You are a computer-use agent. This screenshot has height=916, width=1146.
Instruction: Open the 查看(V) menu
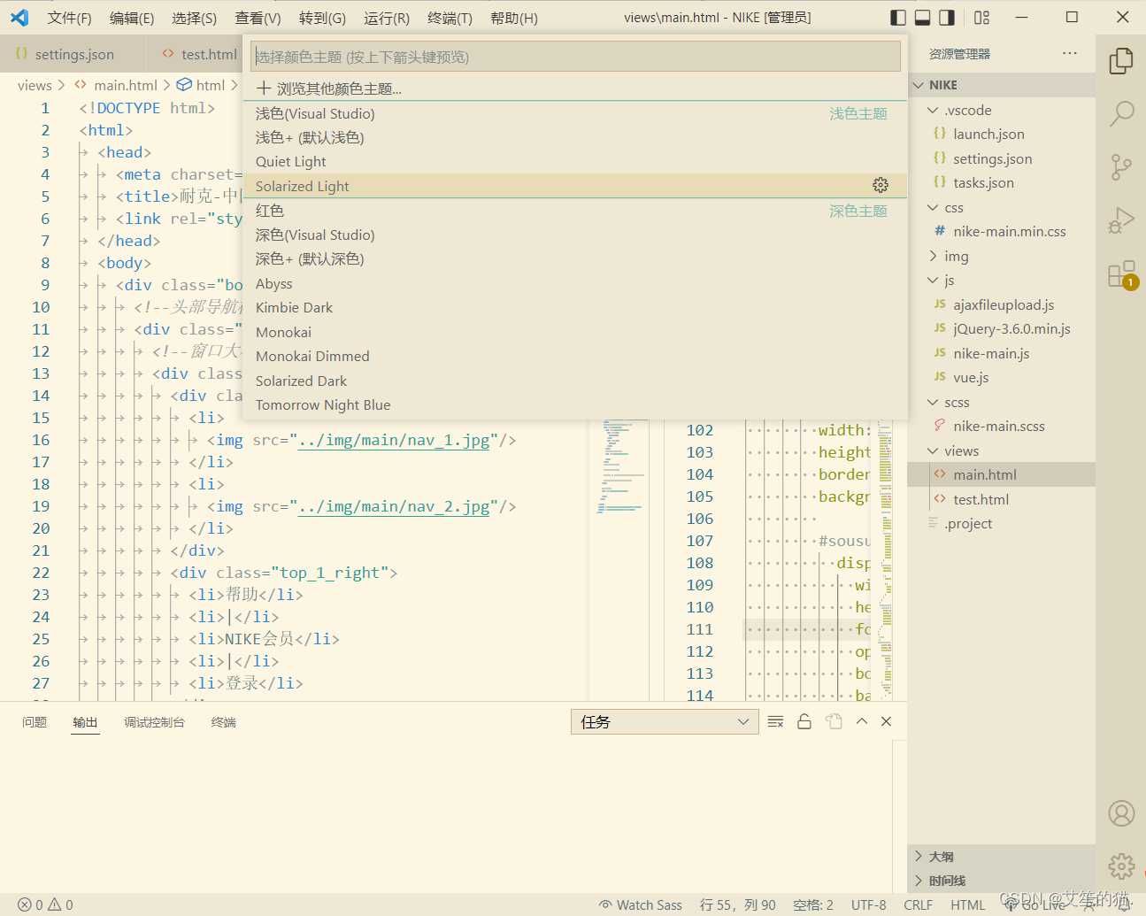pyautogui.click(x=258, y=18)
